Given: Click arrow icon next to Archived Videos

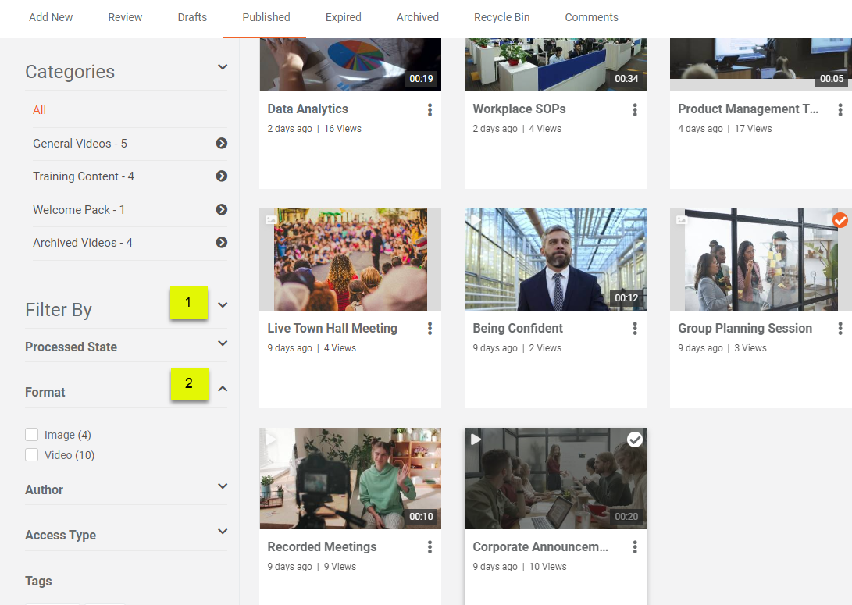Looking at the screenshot, I should pyautogui.click(x=222, y=243).
